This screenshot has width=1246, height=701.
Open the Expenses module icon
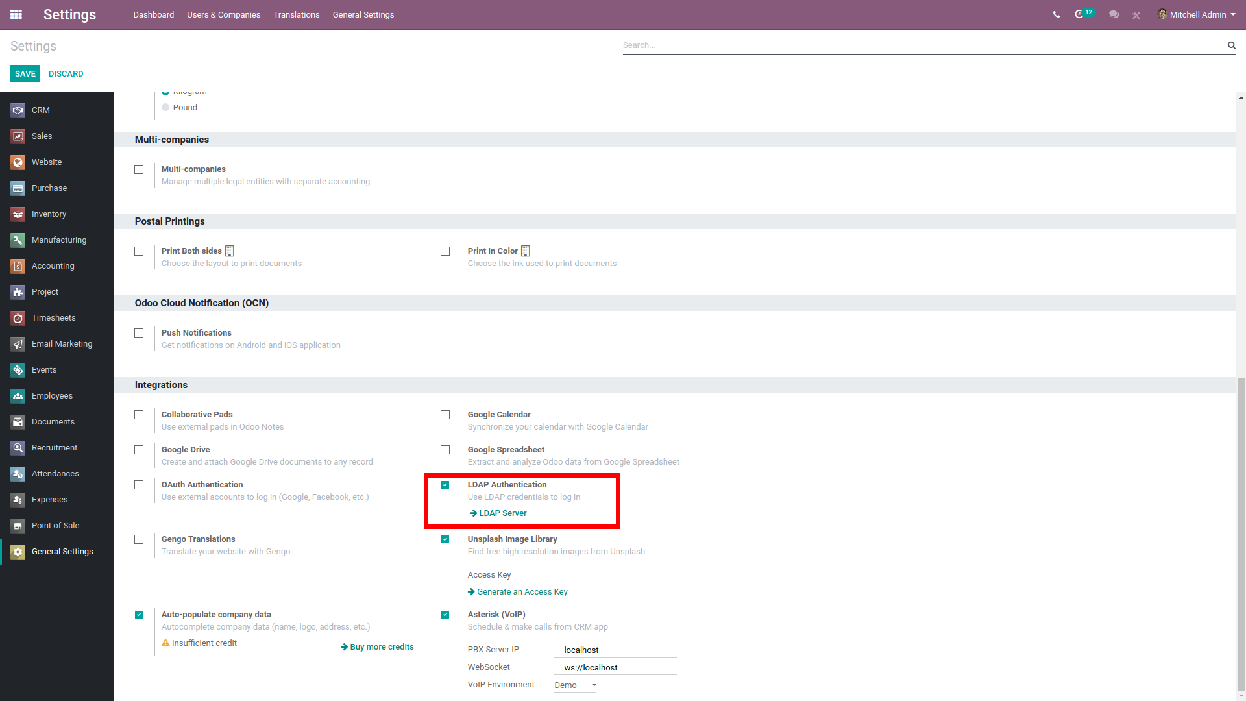17,499
